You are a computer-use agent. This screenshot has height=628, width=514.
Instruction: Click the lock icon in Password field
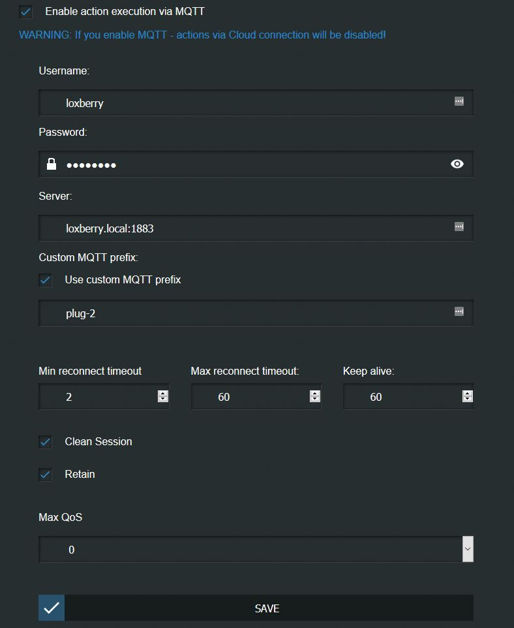[52, 164]
